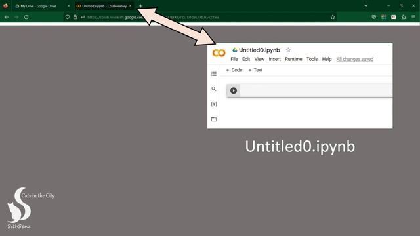
Task: Open the View menu
Action: [x=259, y=59]
